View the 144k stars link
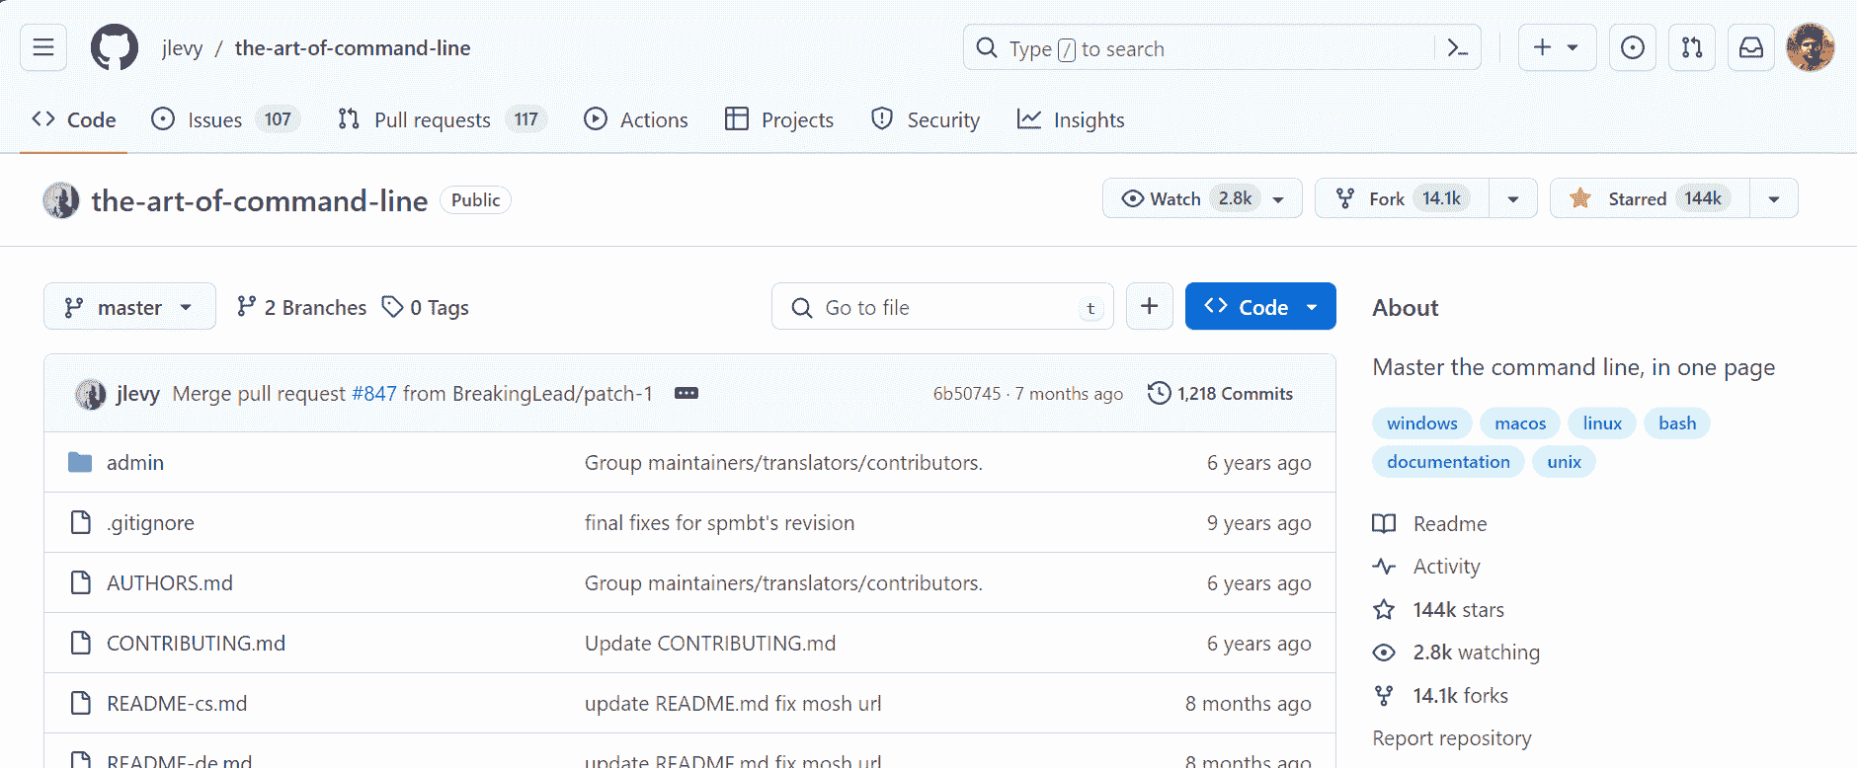 click(x=1439, y=609)
